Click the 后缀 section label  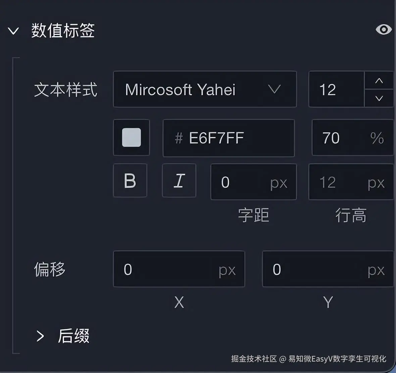pos(73,336)
